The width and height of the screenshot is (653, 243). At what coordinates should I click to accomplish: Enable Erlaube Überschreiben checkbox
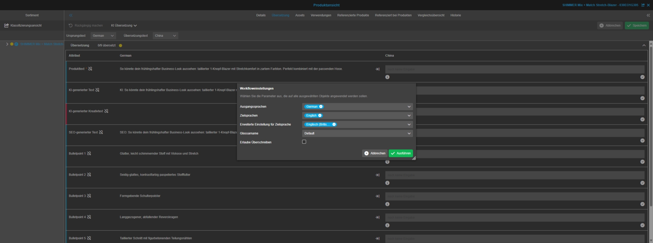click(x=304, y=142)
